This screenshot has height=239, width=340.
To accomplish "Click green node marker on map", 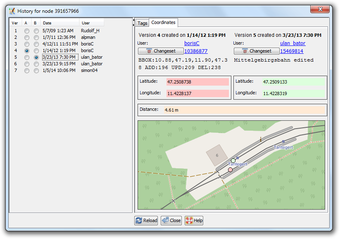I will [x=233, y=160].
